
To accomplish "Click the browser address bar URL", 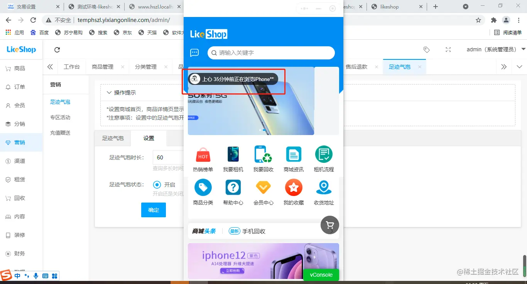I will [123, 20].
